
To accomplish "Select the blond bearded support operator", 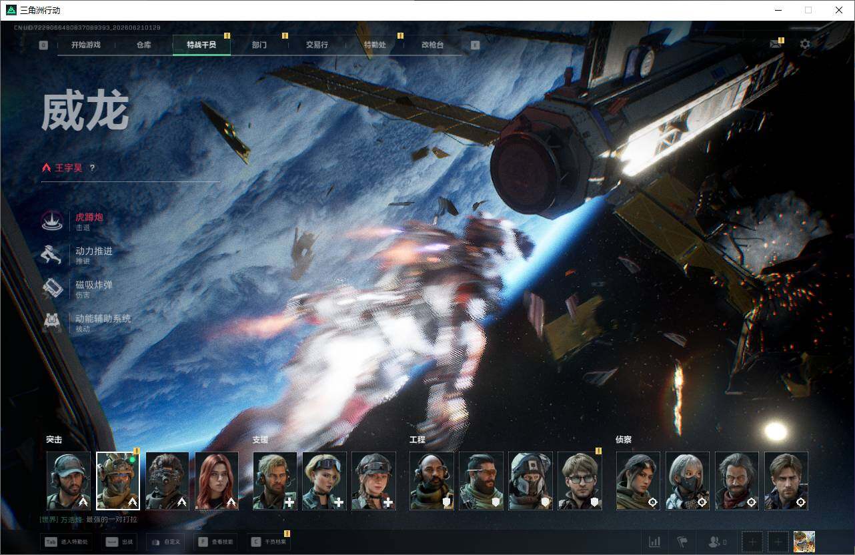I will (x=275, y=481).
